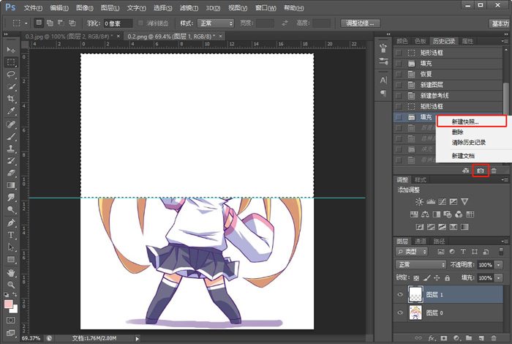Set history brush source at 新建图层 state
Screen dimensions: 512x344
[399, 85]
